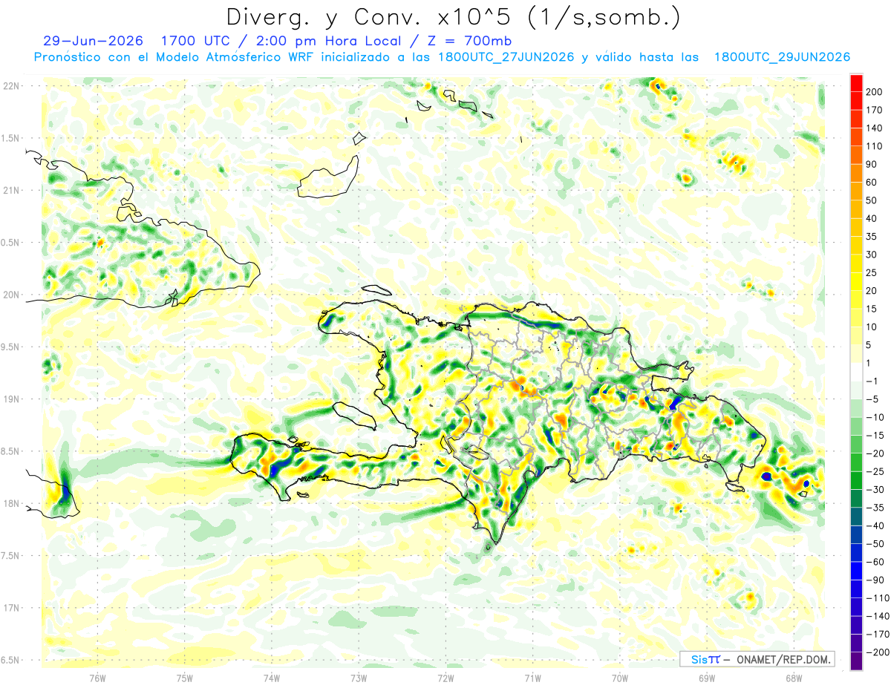Click the '-1' colorbar value

coord(872,381)
